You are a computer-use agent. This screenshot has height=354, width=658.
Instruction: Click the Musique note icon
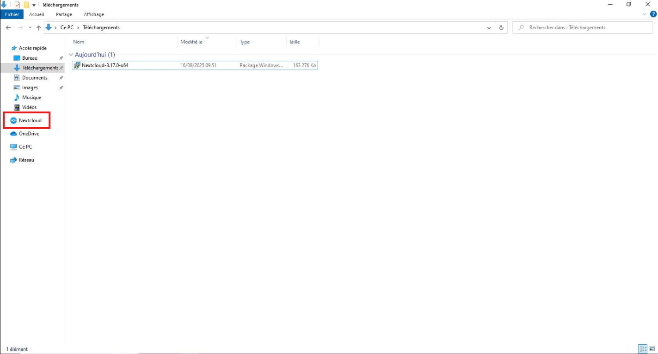tap(17, 98)
